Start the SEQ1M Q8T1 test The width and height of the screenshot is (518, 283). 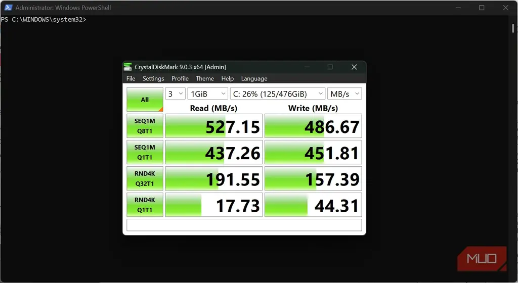click(x=145, y=126)
